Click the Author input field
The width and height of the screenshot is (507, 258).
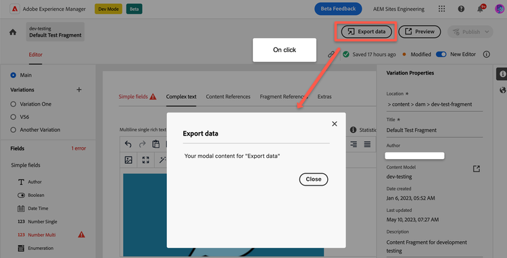[414, 156]
